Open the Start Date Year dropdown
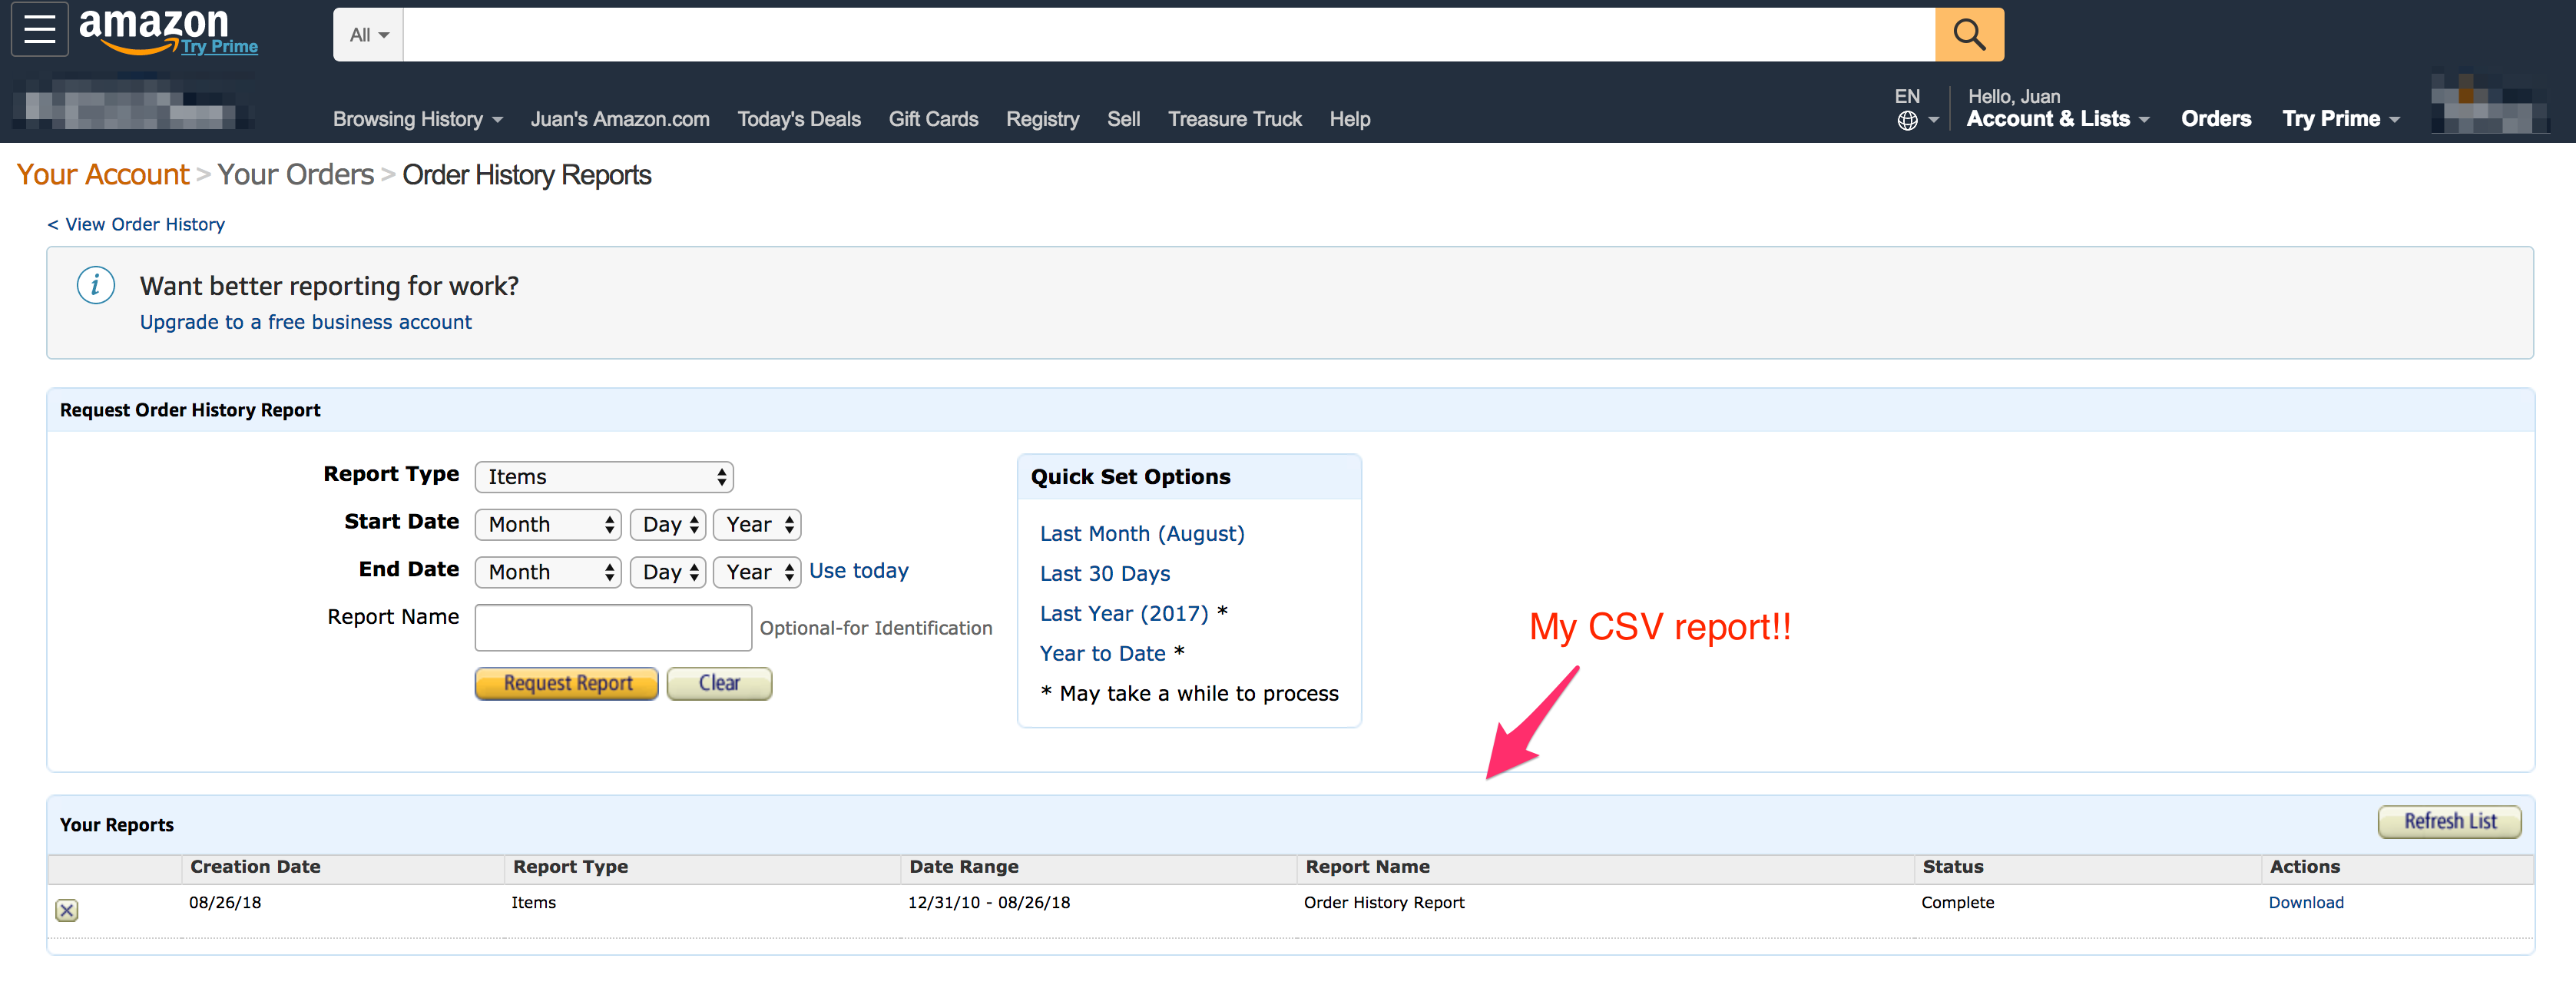 click(x=757, y=525)
